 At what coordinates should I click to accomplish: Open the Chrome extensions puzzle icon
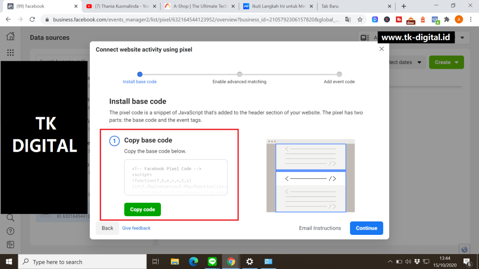coord(447,20)
